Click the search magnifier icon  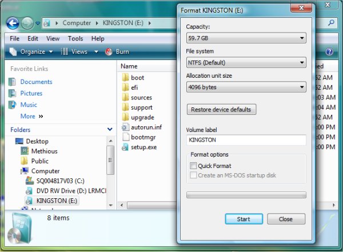tap(331, 23)
